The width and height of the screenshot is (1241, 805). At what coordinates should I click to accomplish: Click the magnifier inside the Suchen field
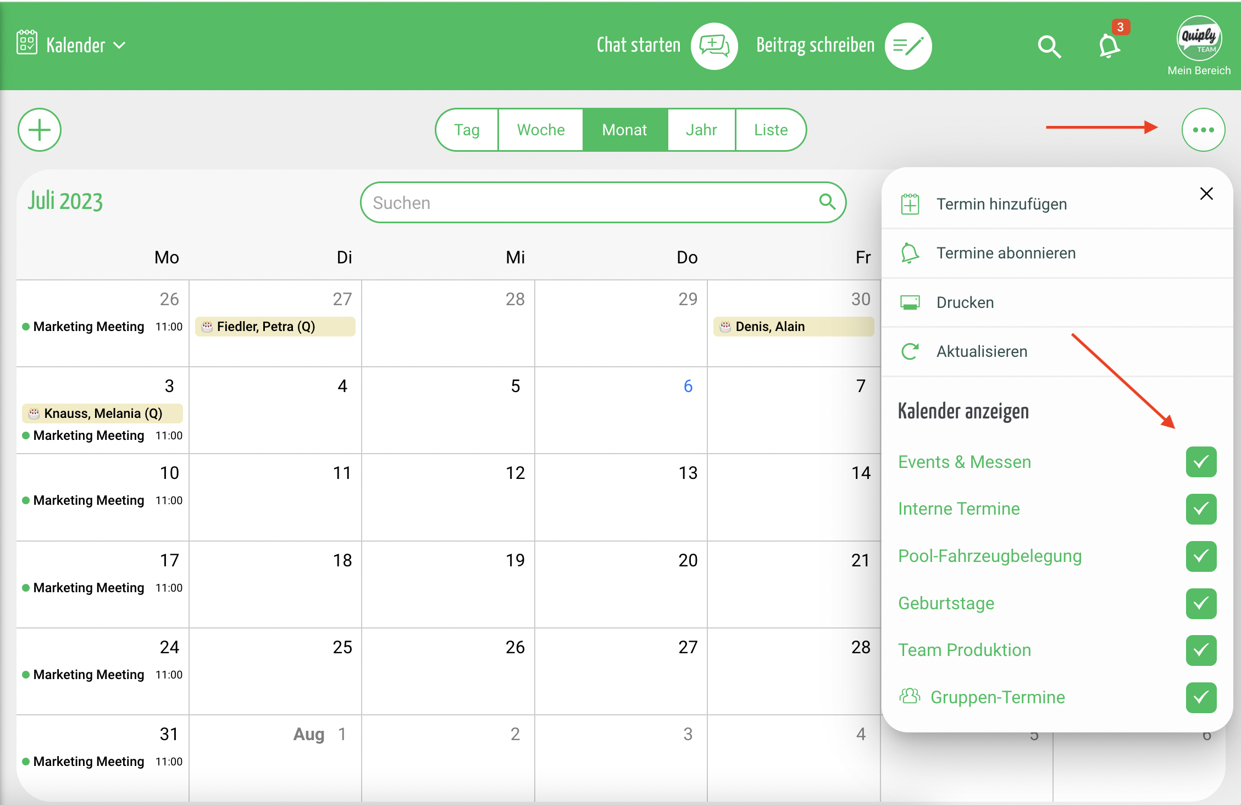pyautogui.click(x=827, y=202)
